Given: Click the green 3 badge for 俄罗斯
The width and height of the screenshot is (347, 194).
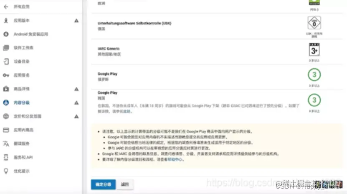Looking at the screenshot, I should click(x=314, y=75).
